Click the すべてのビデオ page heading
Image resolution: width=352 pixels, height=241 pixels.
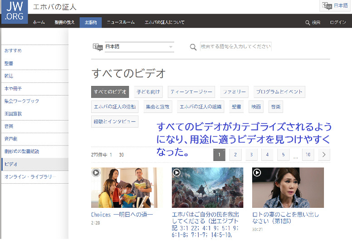pyautogui.click(x=128, y=73)
